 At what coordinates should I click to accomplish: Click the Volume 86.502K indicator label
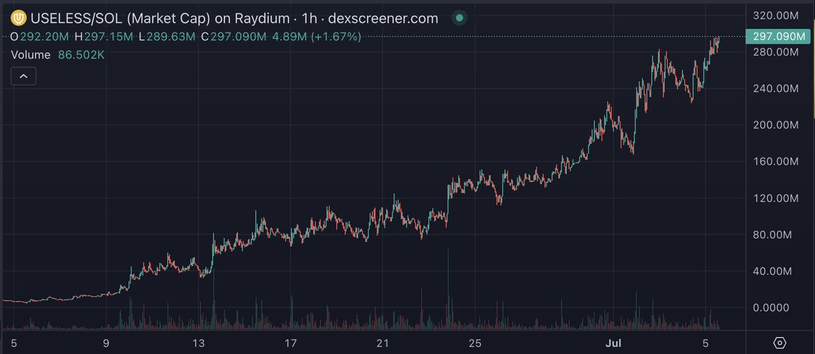[x=57, y=55]
